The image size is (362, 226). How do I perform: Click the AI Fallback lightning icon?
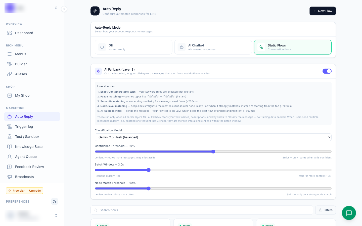point(98,71)
